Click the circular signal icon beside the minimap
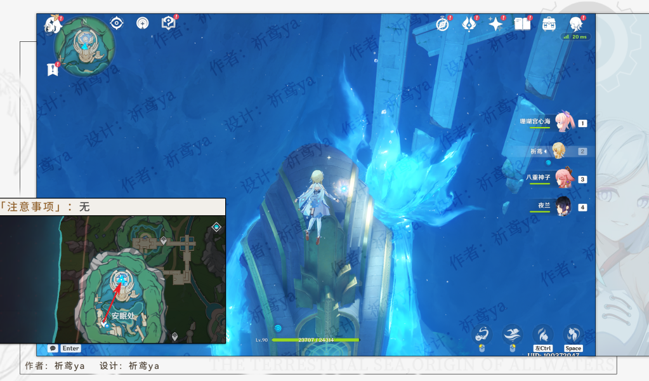The height and width of the screenshot is (381, 649). point(142,23)
